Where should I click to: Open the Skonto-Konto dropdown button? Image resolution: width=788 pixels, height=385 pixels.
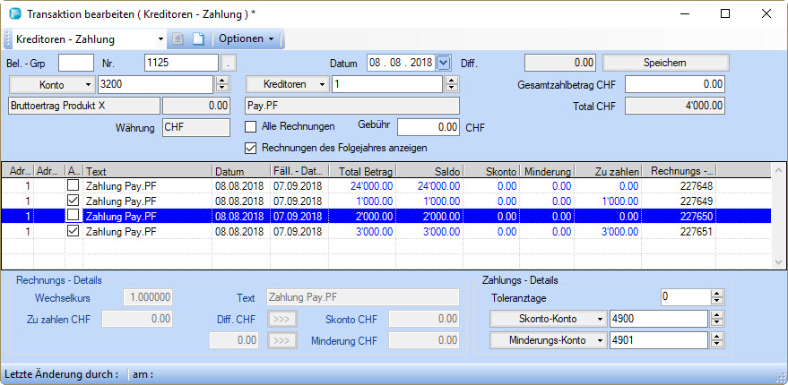pos(548,318)
